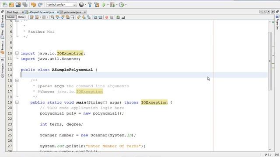Start macro recording with the red circle
The width and height of the screenshot is (280, 157).
tap(107, 17)
